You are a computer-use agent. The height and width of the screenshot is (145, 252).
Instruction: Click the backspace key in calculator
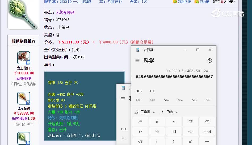click(x=207, y=122)
